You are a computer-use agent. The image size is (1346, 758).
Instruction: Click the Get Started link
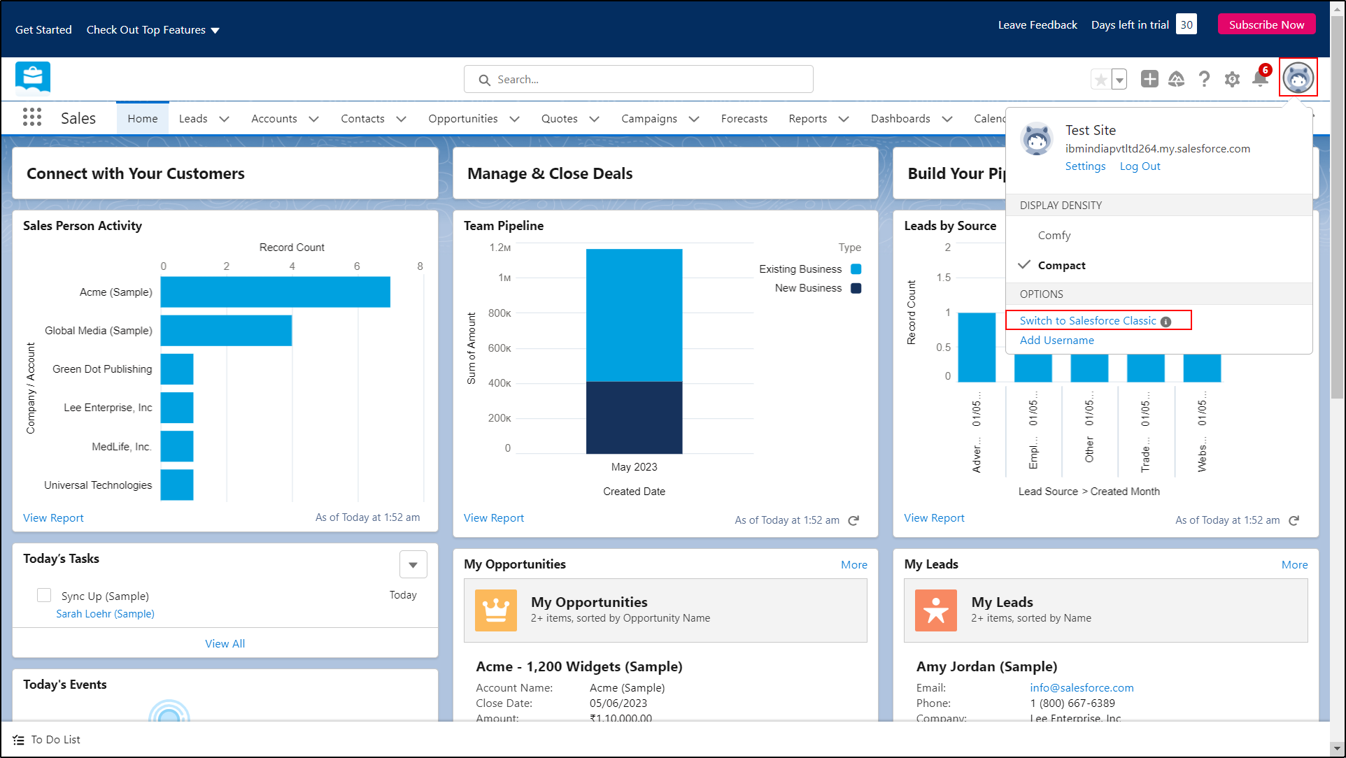(x=43, y=30)
